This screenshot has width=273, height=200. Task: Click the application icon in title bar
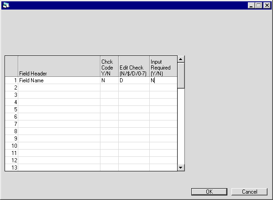6,5
